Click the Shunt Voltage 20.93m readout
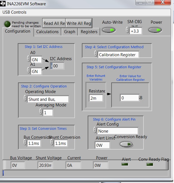Screen dimensions: 174x183 click(x=45, y=165)
